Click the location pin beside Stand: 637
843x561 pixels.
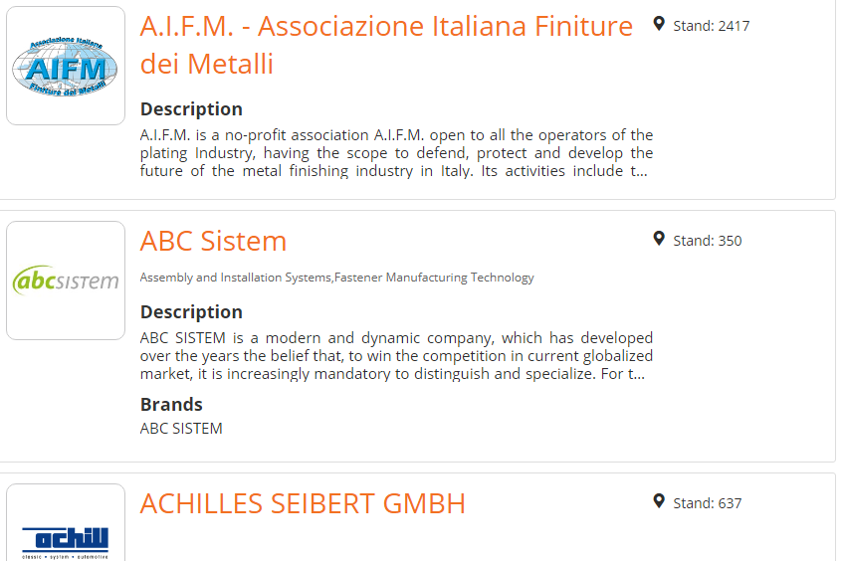click(x=659, y=500)
